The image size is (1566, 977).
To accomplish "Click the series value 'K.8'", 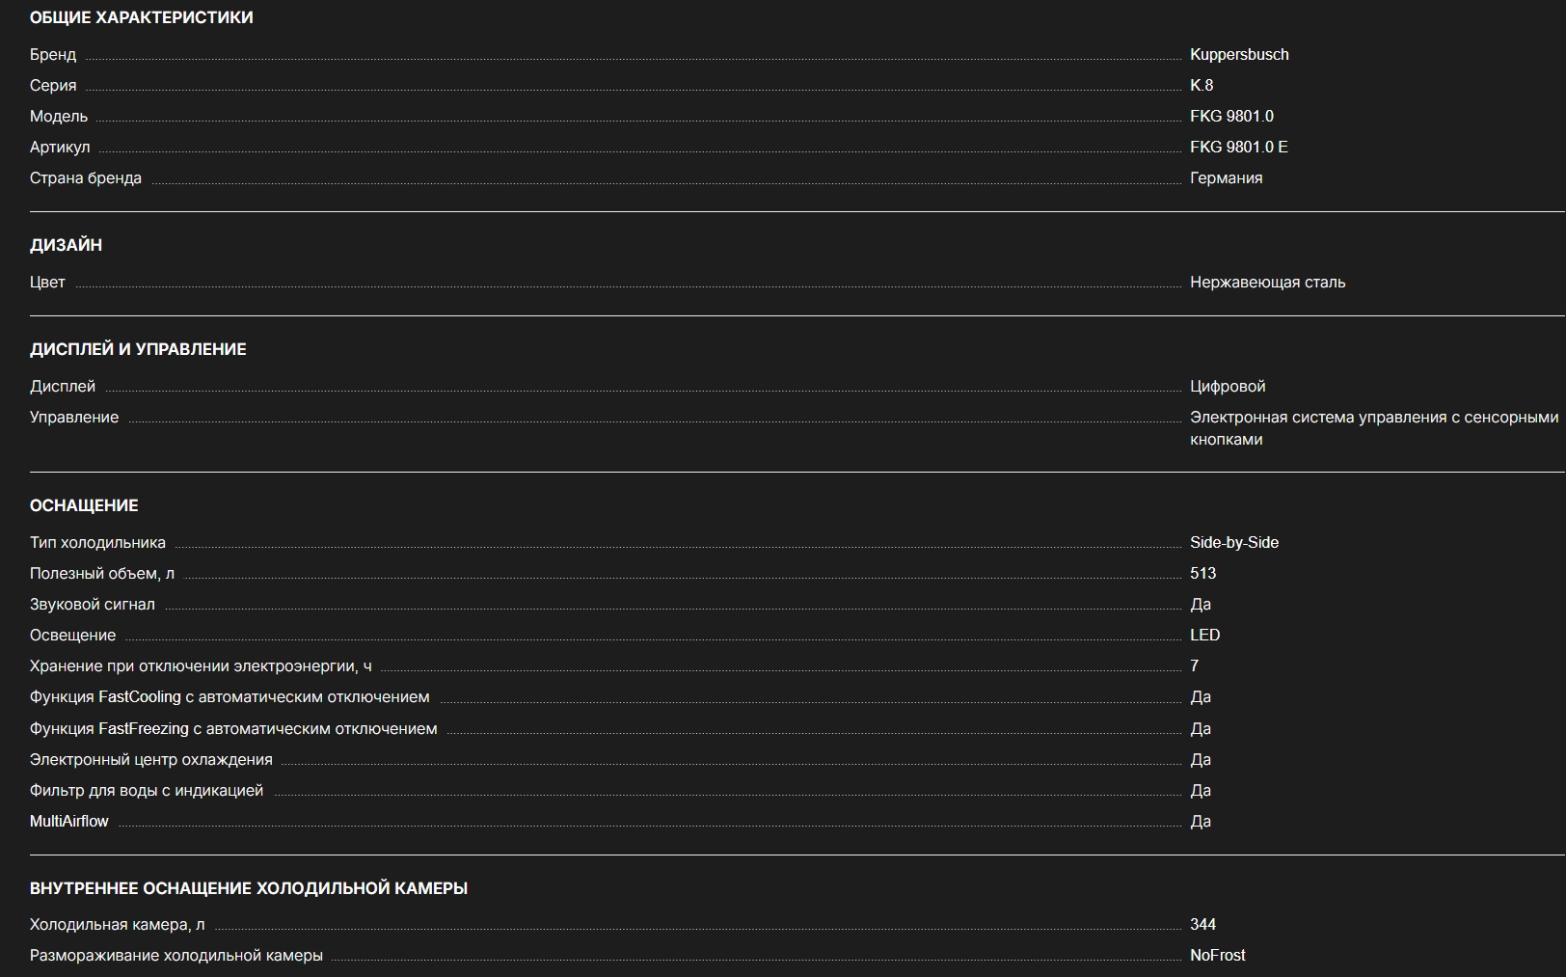I will coord(1201,86).
